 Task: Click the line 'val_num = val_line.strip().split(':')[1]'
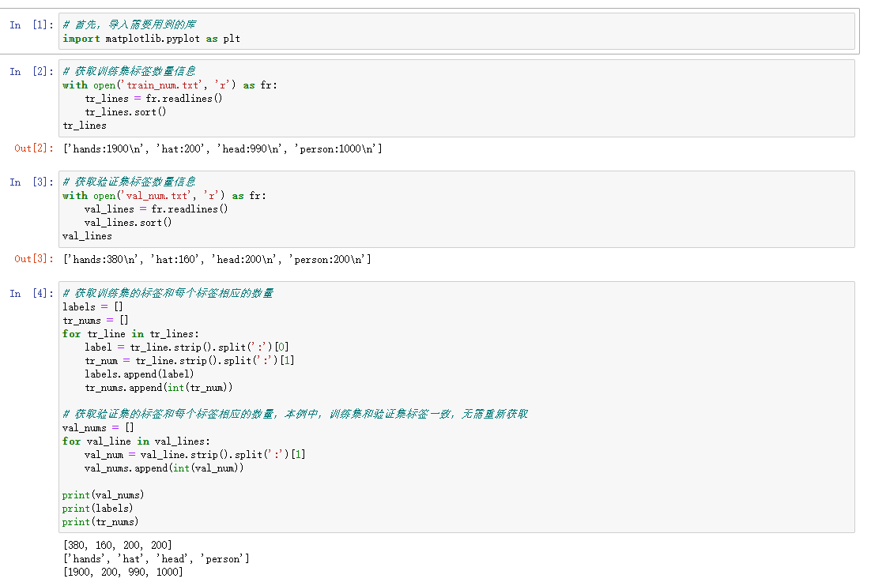click(x=195, y=454)
